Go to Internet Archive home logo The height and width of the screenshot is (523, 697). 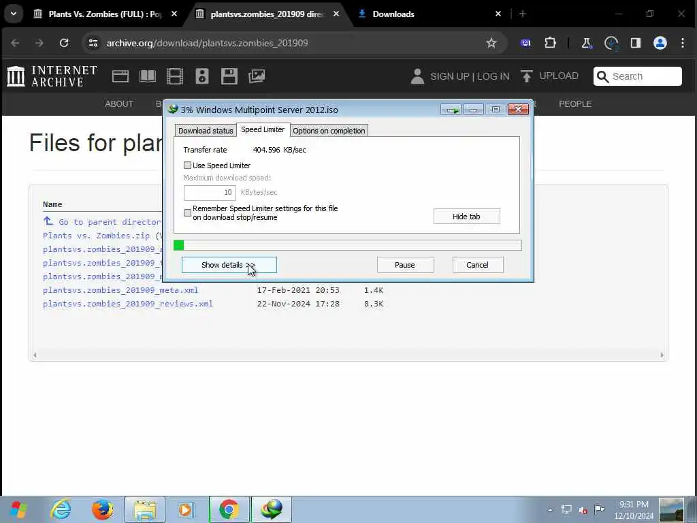(x=52, y=76)
